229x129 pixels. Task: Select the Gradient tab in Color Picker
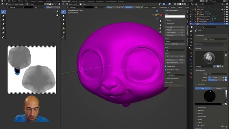[219, 89]
